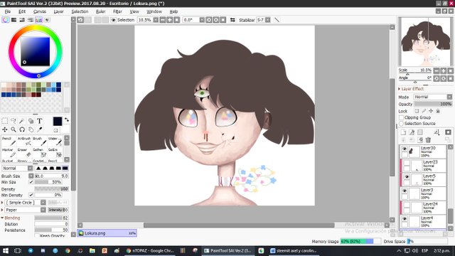Pick the dark foreground color swatch
Screen dimensions: 455x256
(x=58, y=122)
